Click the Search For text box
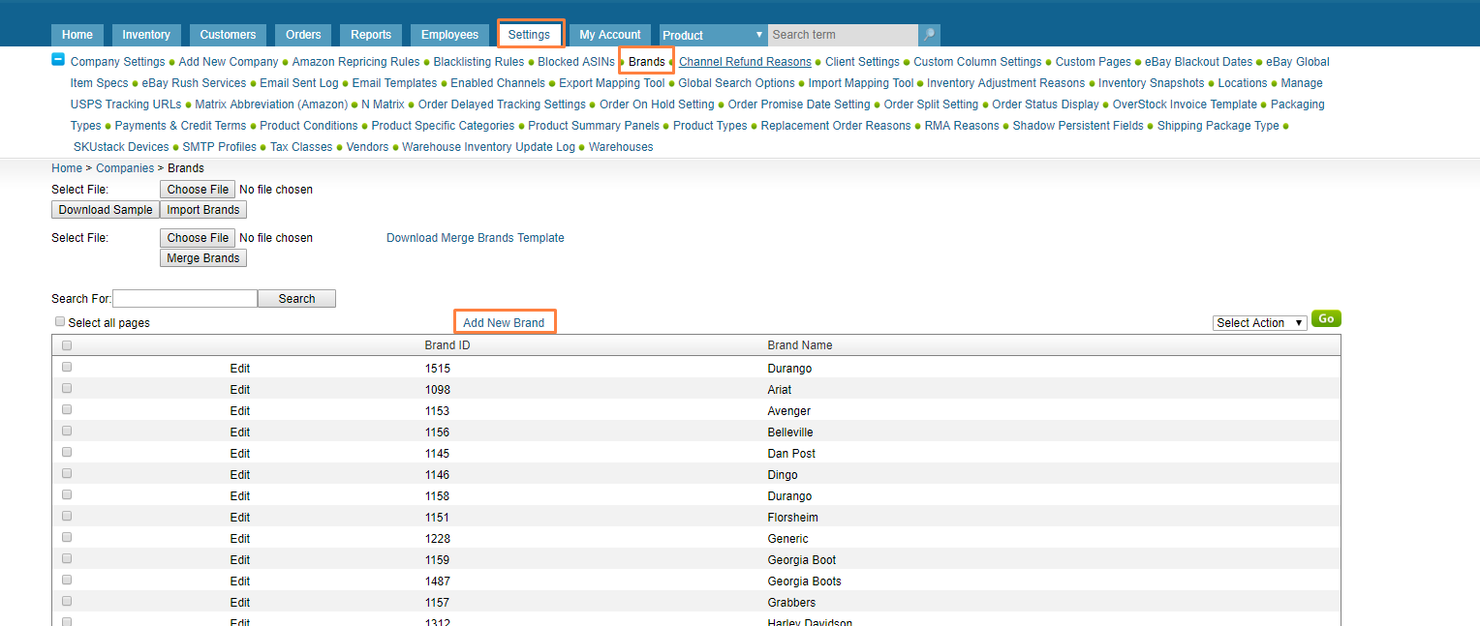 [x=185, y=299]
